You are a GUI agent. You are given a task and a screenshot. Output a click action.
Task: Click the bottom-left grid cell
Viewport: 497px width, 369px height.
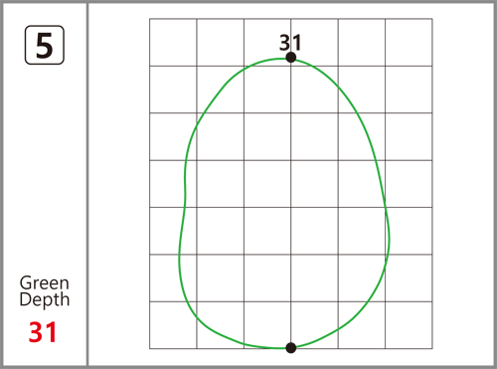click(173, 325)
